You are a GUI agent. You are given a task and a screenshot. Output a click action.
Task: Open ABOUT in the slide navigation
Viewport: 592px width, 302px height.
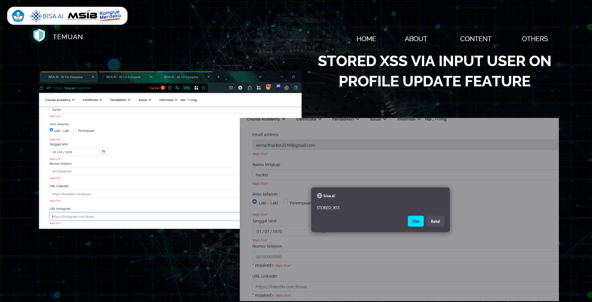point(416,39)
